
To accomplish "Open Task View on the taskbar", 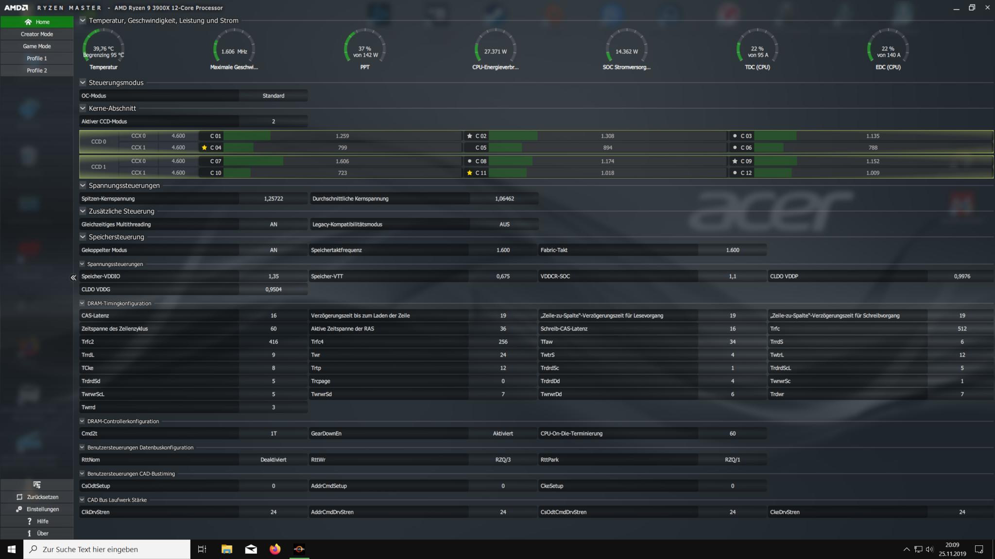I will pos(202,549).
